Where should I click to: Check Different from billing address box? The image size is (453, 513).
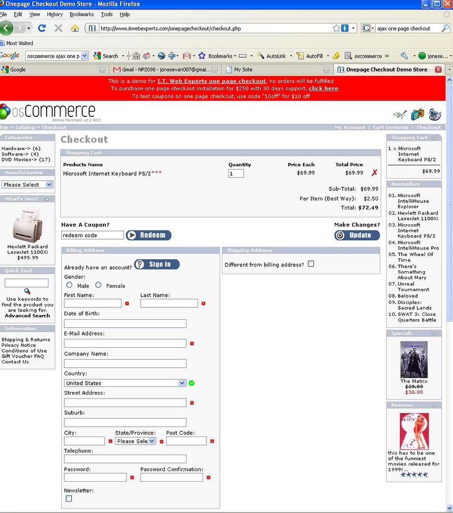[311, 264]
